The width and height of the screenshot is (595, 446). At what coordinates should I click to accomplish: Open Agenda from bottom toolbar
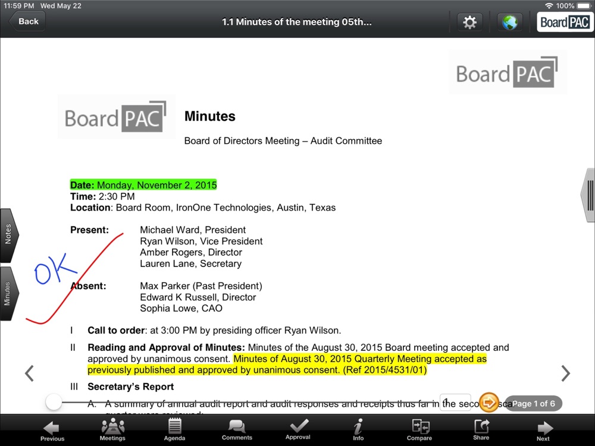[174, 430]
